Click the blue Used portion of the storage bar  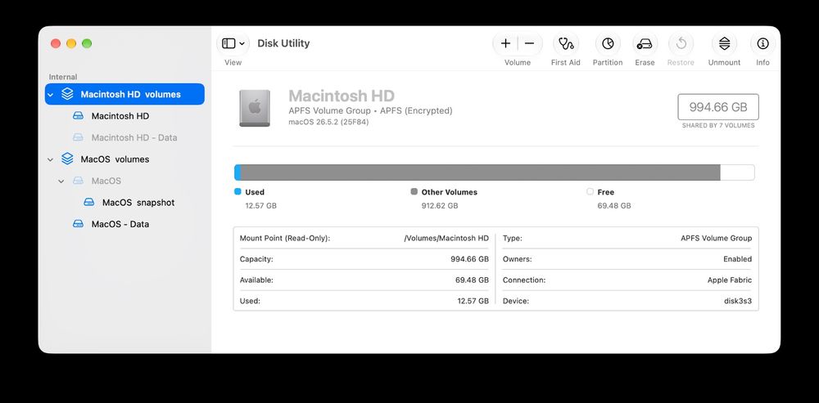pos(238,172)
